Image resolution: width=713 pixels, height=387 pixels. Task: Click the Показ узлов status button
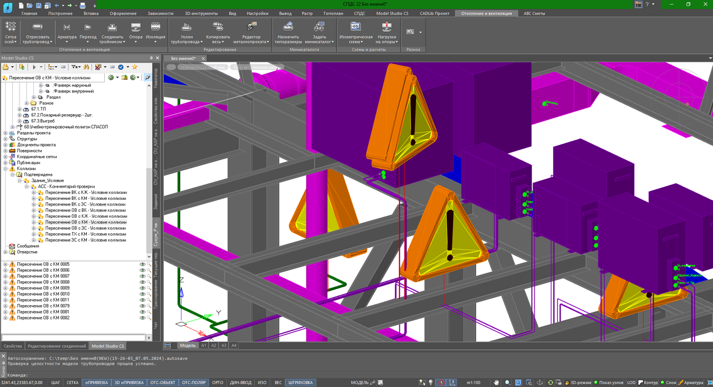609,383
